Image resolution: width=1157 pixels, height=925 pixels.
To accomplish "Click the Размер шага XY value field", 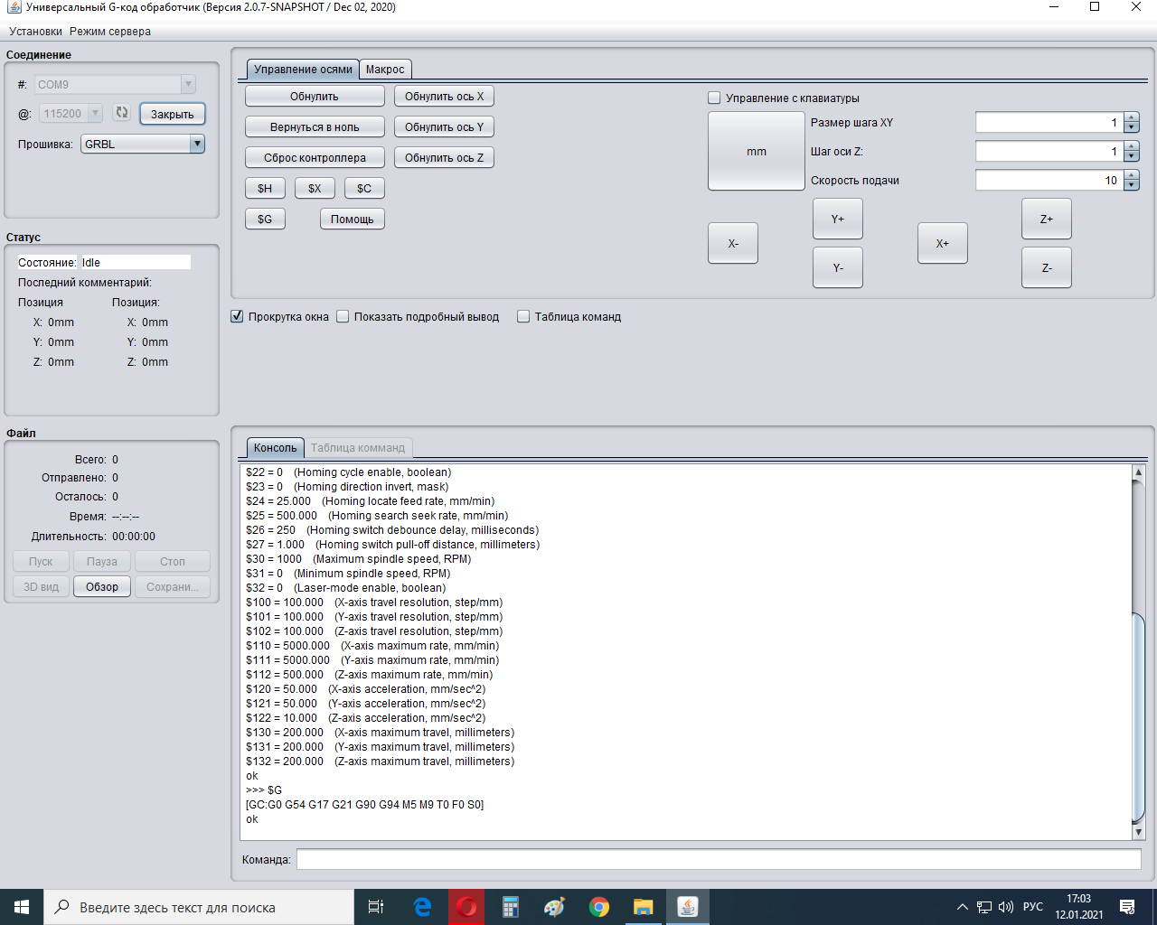I will tap(1049, 123).
